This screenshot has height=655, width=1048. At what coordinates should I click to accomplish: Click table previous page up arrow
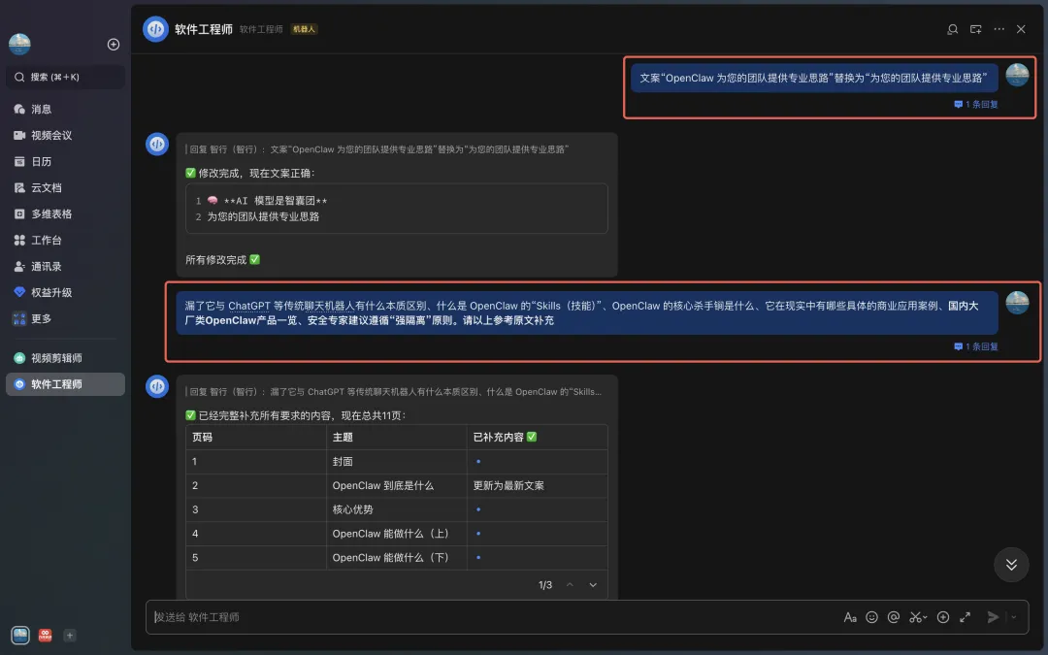[x=571, y=585]
